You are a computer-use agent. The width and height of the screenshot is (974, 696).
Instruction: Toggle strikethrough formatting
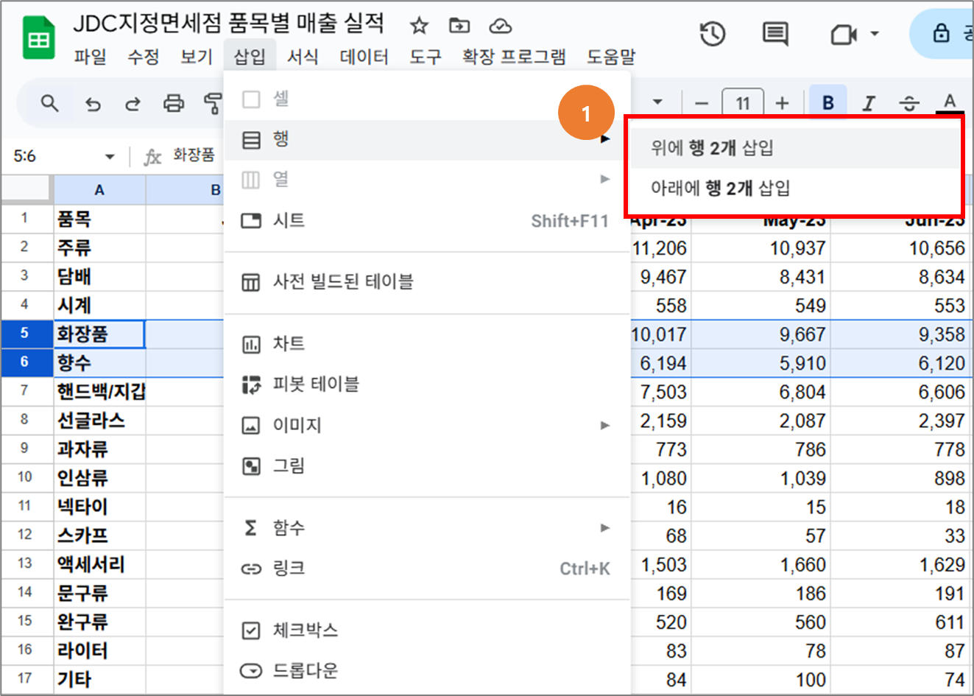click(x=910, y=103)
